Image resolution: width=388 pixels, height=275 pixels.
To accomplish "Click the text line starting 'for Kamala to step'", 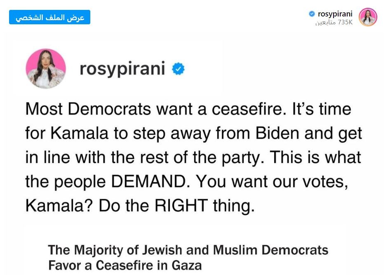I will click(x=193, y=133).
